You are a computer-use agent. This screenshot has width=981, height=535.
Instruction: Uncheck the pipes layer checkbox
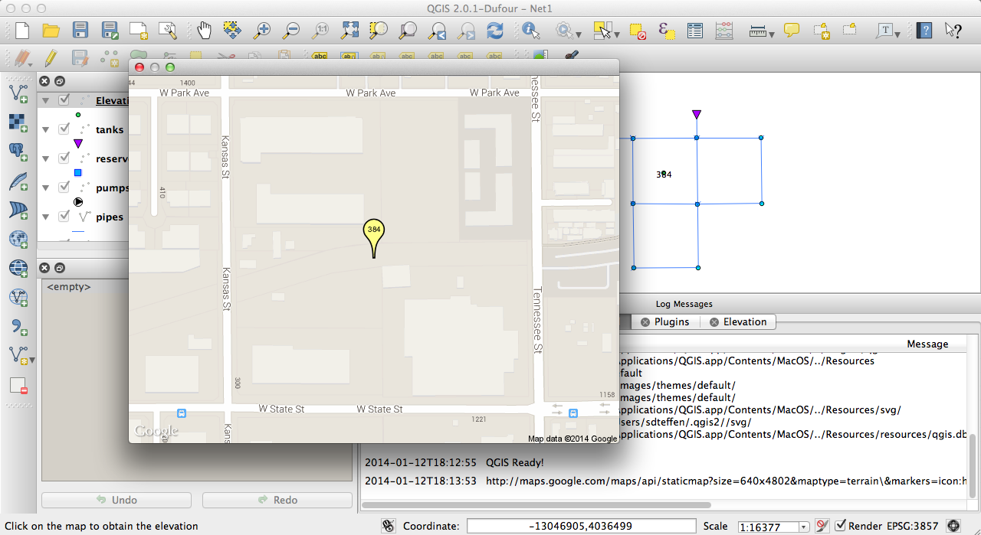coord(64,216)
